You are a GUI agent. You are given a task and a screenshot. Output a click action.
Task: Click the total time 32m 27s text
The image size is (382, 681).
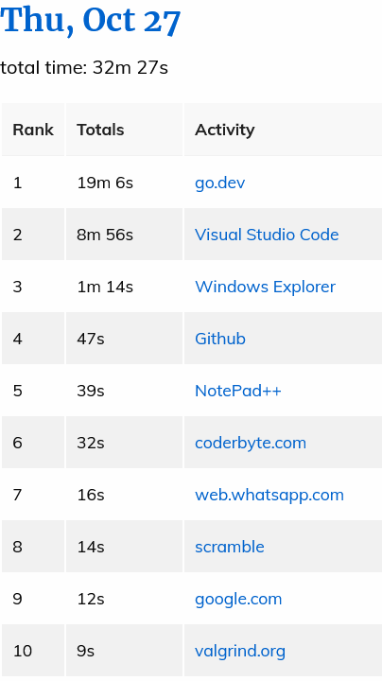[x=84, y=68]
